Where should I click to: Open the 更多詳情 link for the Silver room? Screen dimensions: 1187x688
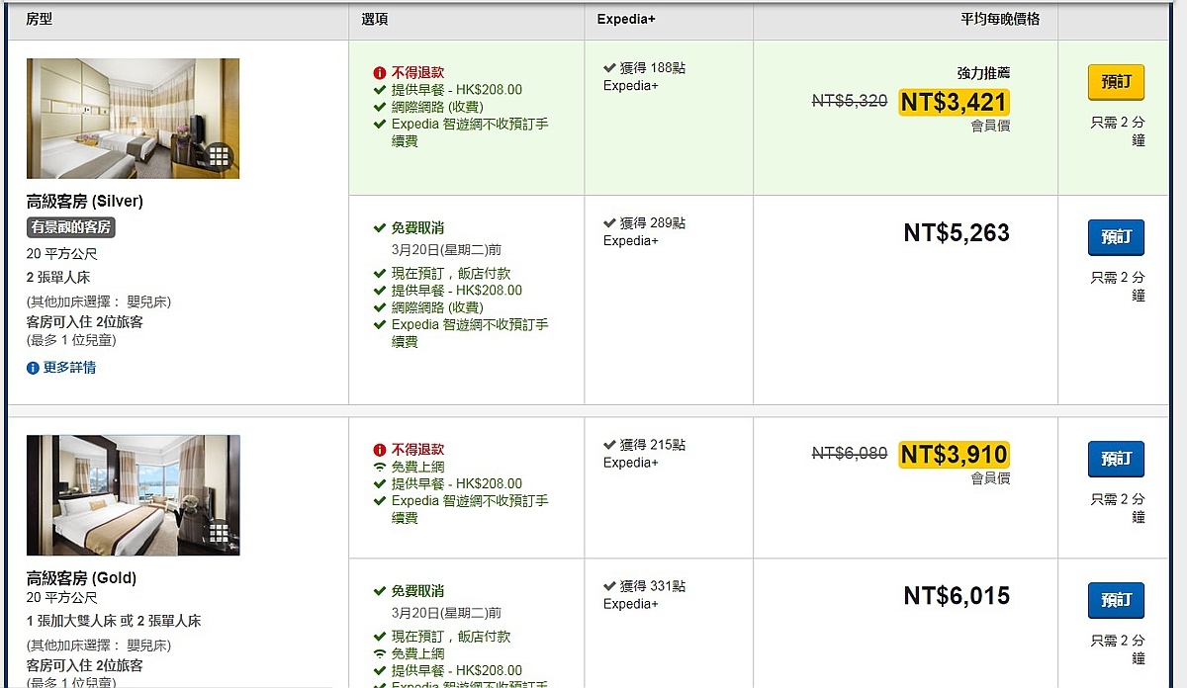tap(69, 368)
